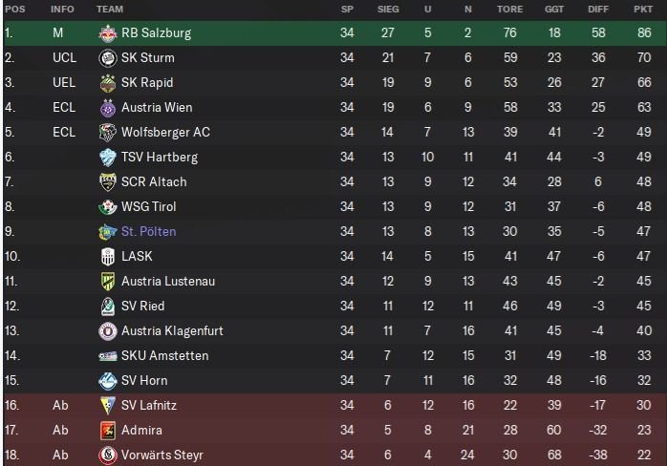Click the RB Salzburg club crest
Image resolution: width=667 pixels, height=466 pixels.
[x=108, y=32]
